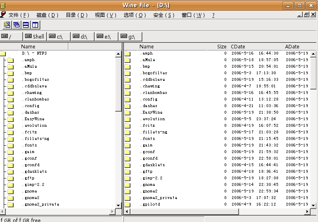Minimize the inner child window
318x222 pixels.
click(x=300, y=15)
